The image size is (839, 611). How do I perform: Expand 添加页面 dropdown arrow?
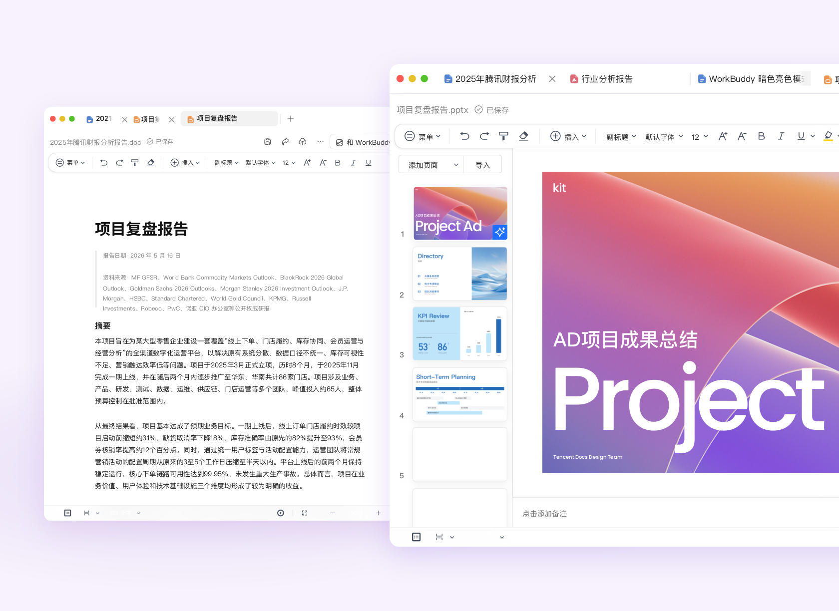[456, 165]
